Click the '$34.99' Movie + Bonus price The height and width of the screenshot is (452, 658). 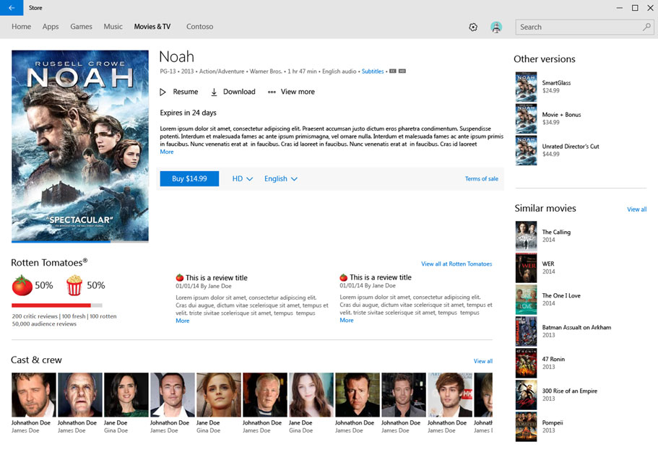point(550,123)
